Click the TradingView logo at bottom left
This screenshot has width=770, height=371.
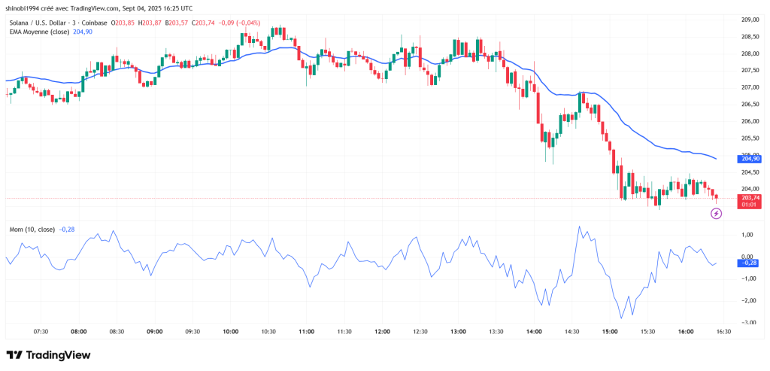pyautogui.click(x=48, y=354)
